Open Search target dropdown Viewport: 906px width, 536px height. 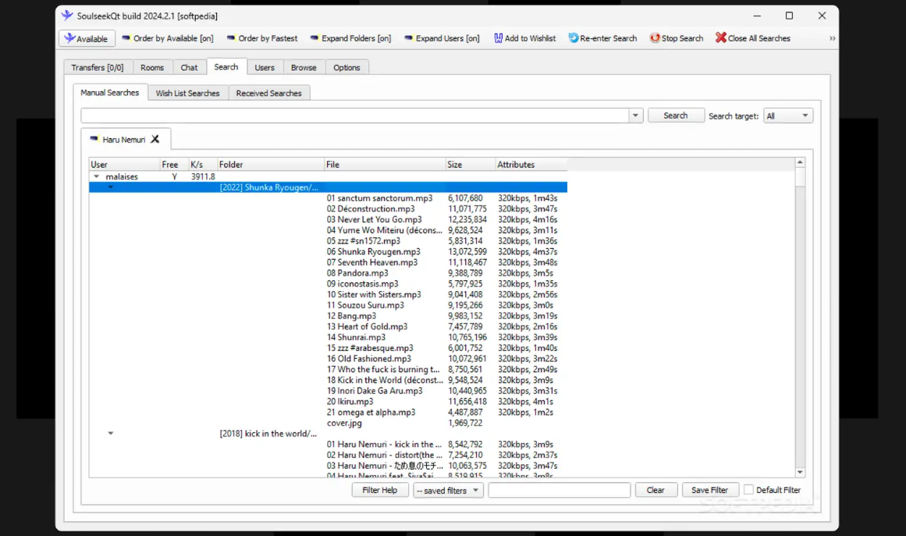coord(788,115)
